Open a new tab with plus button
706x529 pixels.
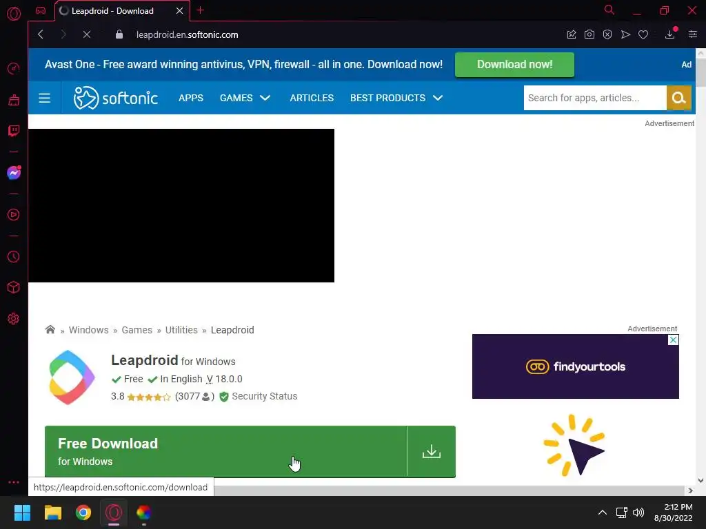[201, 10]
